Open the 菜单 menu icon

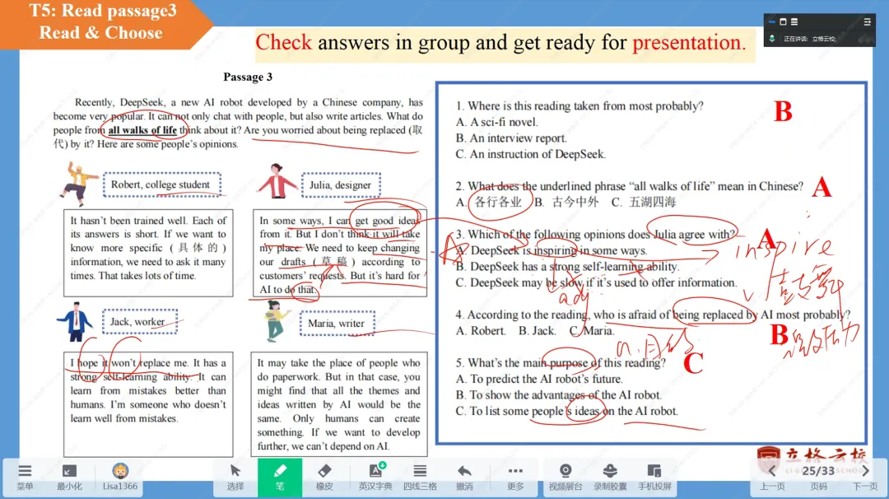point(25,477)
